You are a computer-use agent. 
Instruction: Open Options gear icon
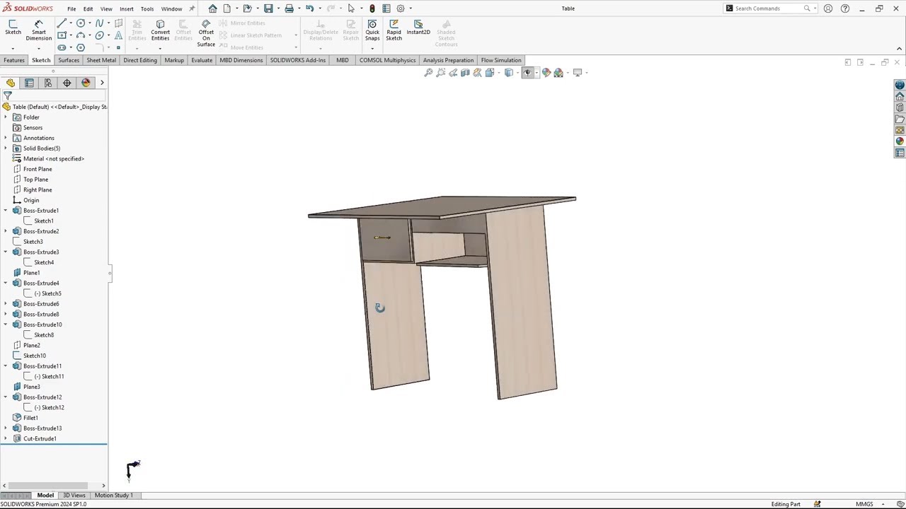(401, 8)
